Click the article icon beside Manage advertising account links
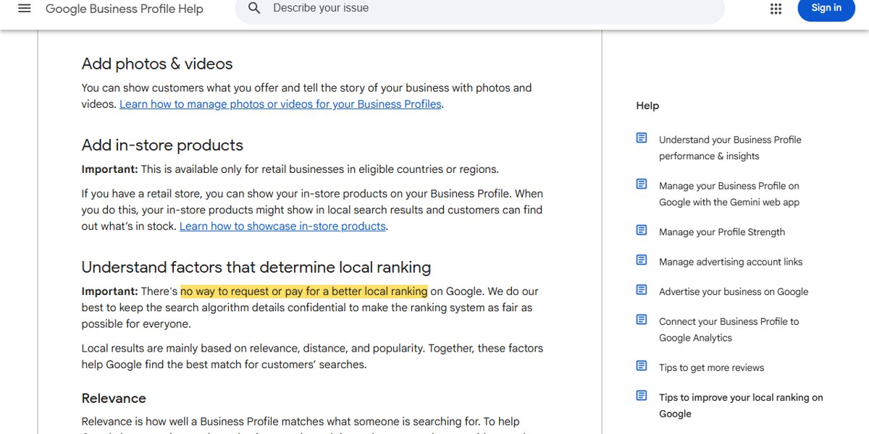Viewport: 869px width, 434px height. [642, 260]
